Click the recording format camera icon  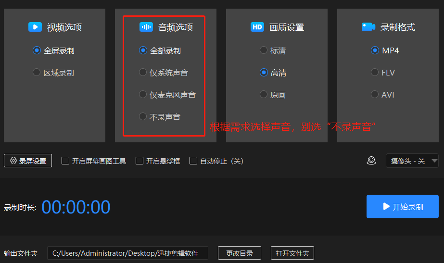pyautogui.click(x=368, y=27)
